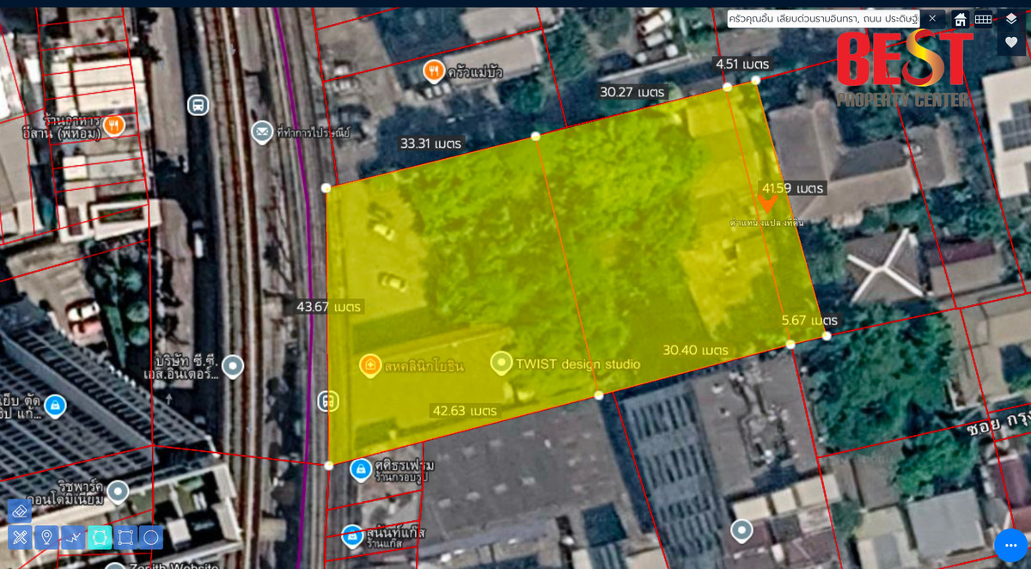Image resolution: width=1031 pixels, height=569 pixels.
Task: Click the location search input field
Action: 823,18
